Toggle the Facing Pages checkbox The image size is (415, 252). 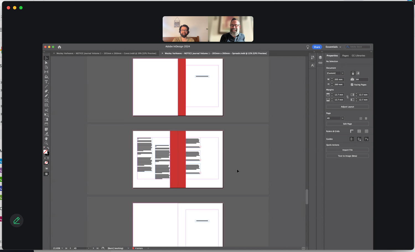coord(352,85)
